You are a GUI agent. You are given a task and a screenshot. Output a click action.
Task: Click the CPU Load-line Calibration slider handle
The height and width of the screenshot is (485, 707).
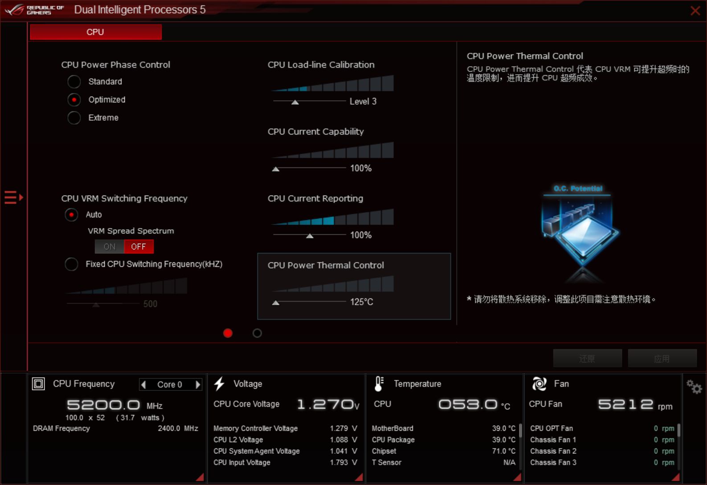295,102
